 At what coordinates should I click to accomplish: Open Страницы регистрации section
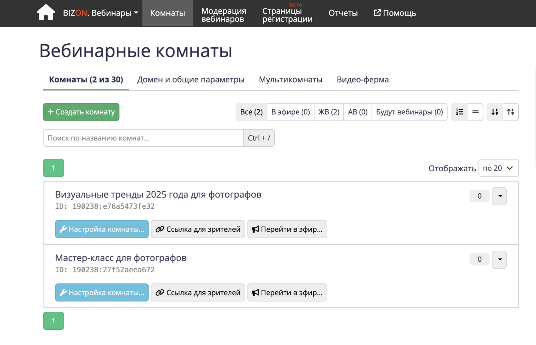click(287, 15)
